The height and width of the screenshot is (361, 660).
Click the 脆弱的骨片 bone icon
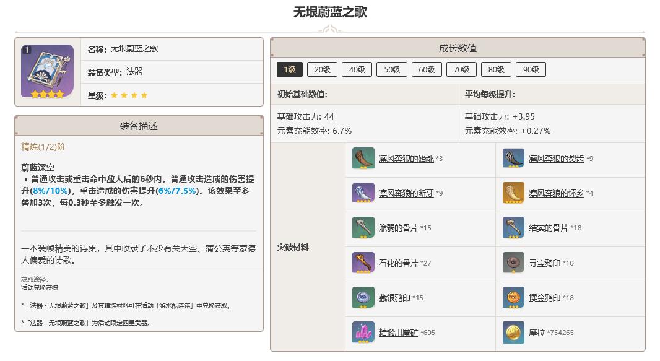coord(363,228)
